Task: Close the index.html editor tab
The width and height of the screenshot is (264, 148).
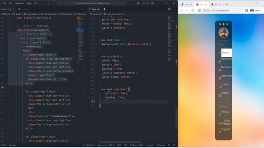Action: (14, 9)
